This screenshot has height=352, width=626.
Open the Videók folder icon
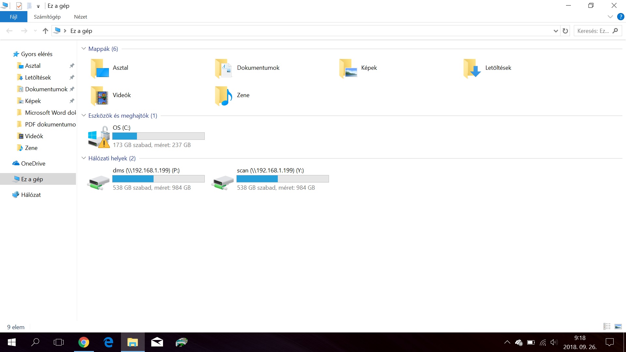tap(99, 95)
